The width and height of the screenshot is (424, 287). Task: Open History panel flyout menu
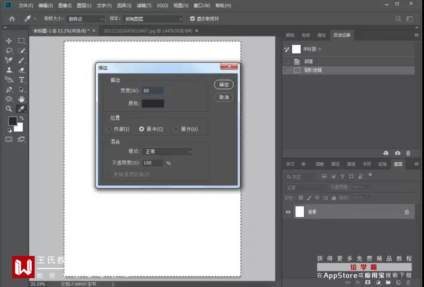(x=416, y=35)
